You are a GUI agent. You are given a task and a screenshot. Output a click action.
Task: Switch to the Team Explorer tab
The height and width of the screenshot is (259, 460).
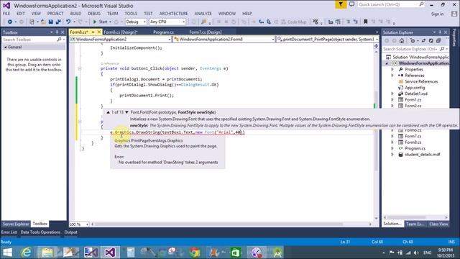click(x=415, y=224)
